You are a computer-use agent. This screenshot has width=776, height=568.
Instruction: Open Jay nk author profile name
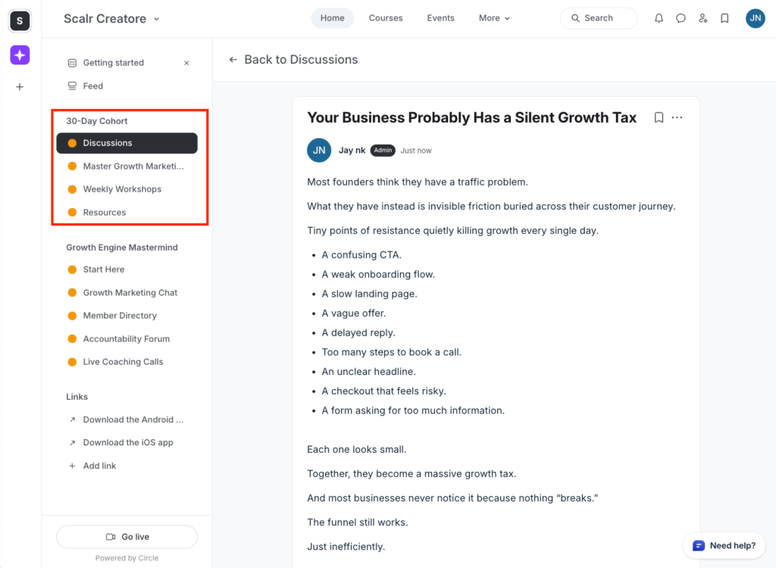(x=352, y=151)
